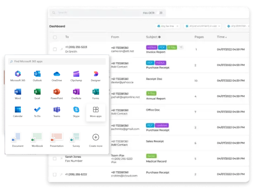The height and width of the screenshot is (193, 254).
Task: Click Create more button
Action: pos(96,139)
